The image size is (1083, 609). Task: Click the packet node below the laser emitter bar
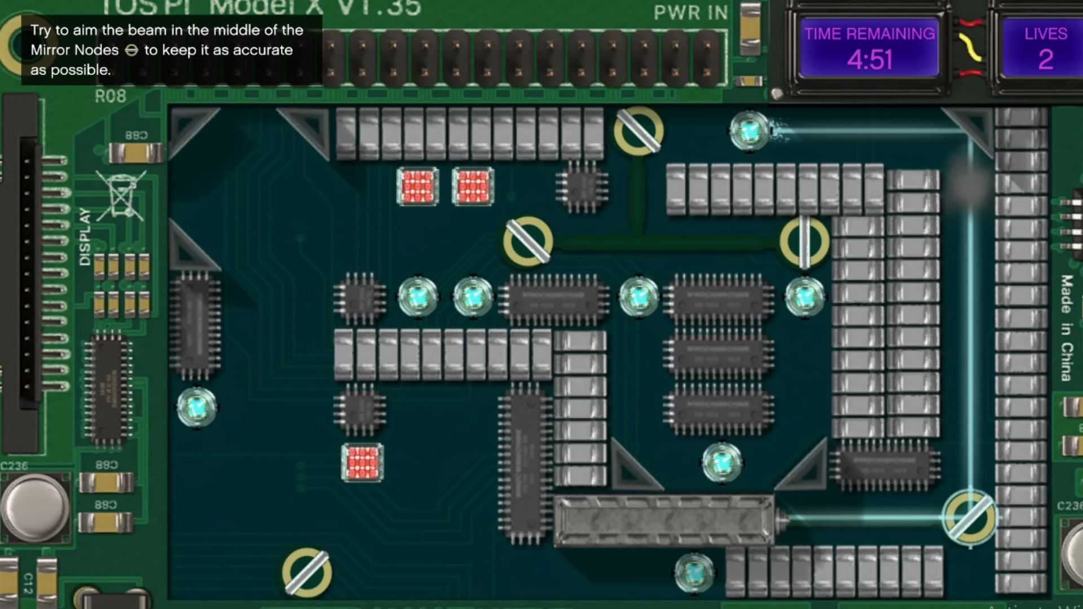[694, 573]
